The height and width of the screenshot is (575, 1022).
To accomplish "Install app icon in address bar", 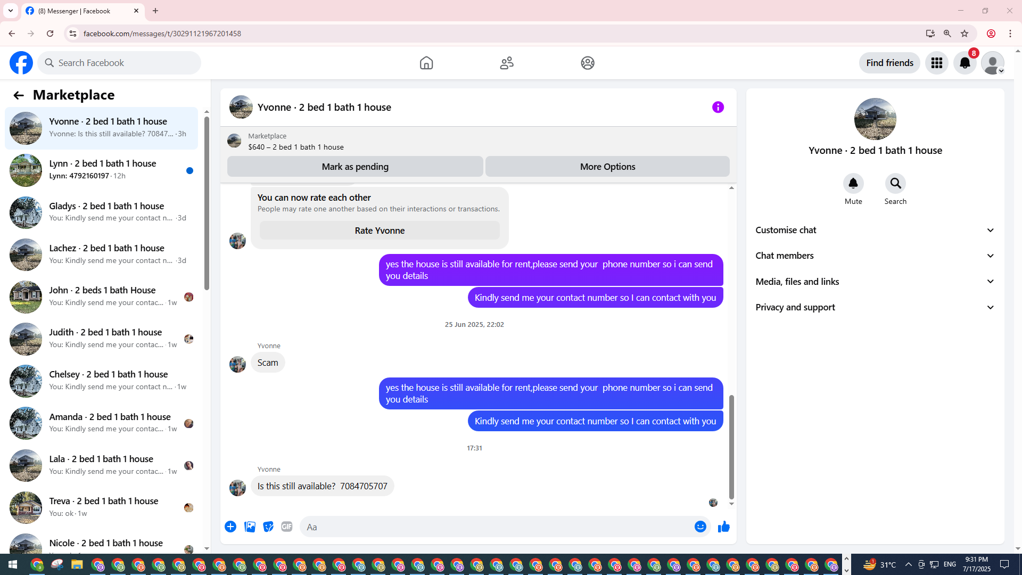I will 930,34.
